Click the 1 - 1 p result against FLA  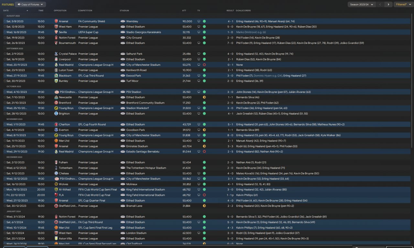point(230,195)
